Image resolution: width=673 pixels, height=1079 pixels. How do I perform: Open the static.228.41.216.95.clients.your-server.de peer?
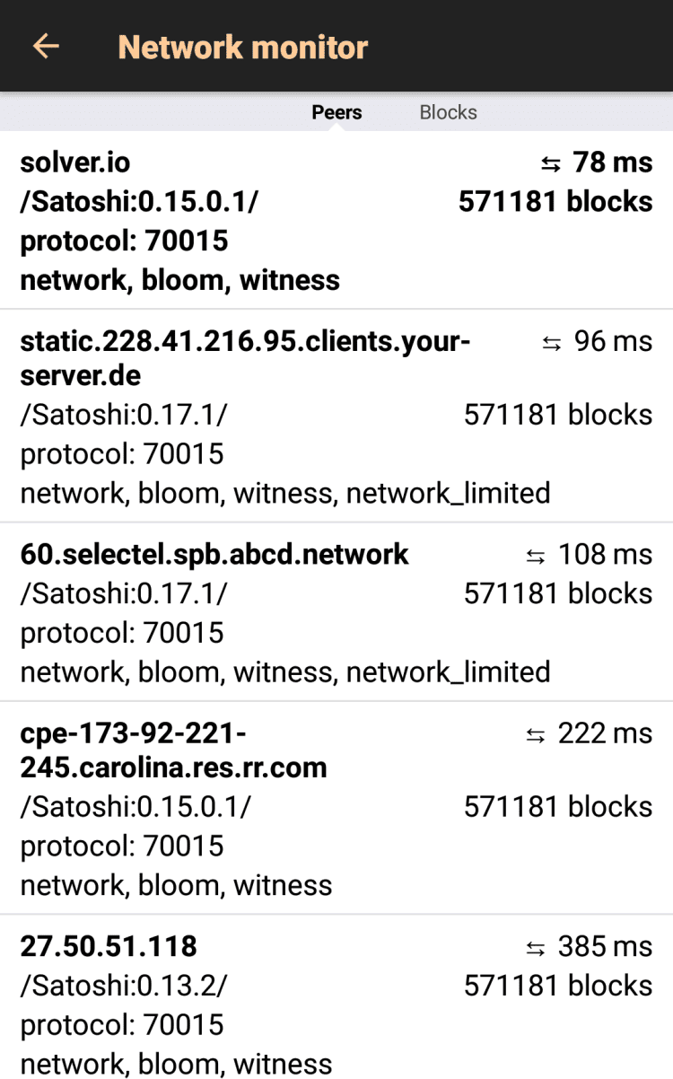tap(245, 358)
